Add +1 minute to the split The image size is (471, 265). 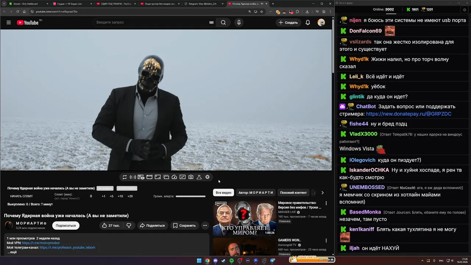[x=103, y=196]
